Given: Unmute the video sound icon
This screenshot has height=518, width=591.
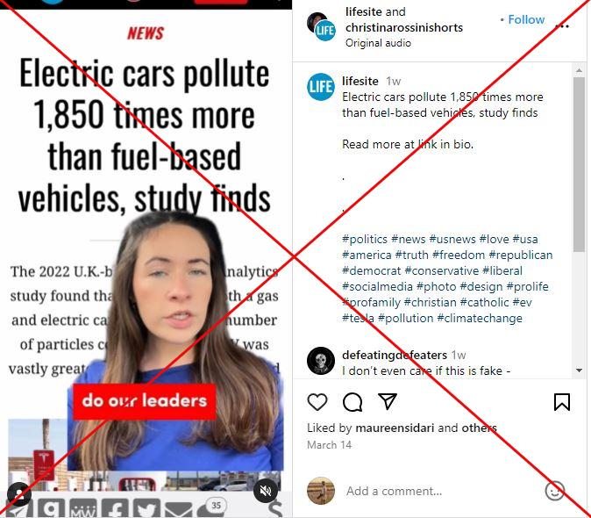Looking at the screenshot, I should (x=266, y=491).
